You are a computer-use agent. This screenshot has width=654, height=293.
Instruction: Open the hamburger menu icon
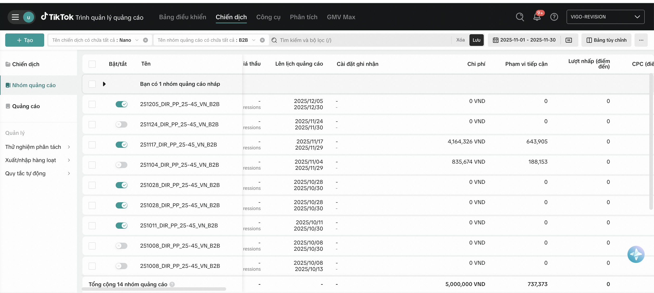pyautogui.click(x=15, y=17)
